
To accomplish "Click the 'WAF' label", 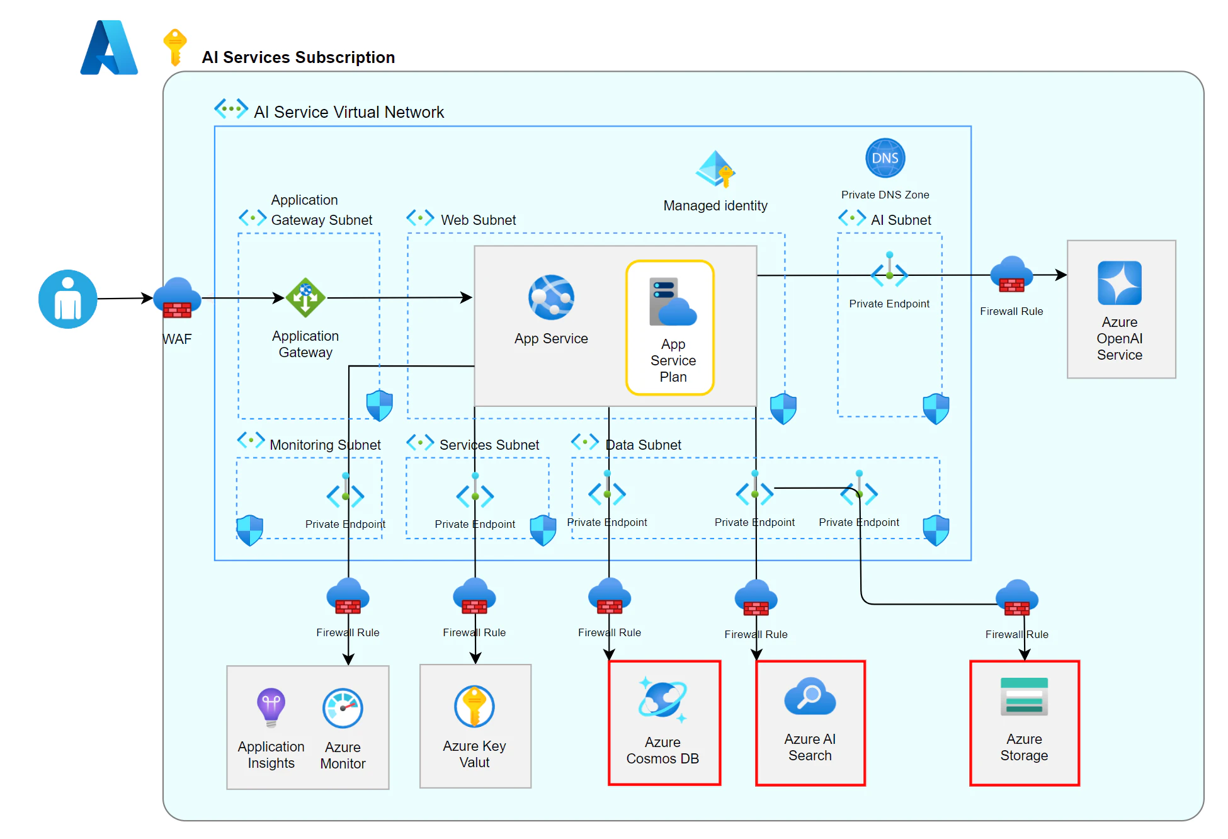I will [177, 339].
